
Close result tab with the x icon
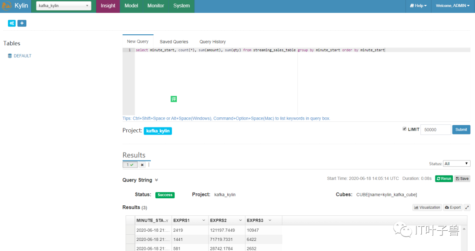click(x=142, y=165)
